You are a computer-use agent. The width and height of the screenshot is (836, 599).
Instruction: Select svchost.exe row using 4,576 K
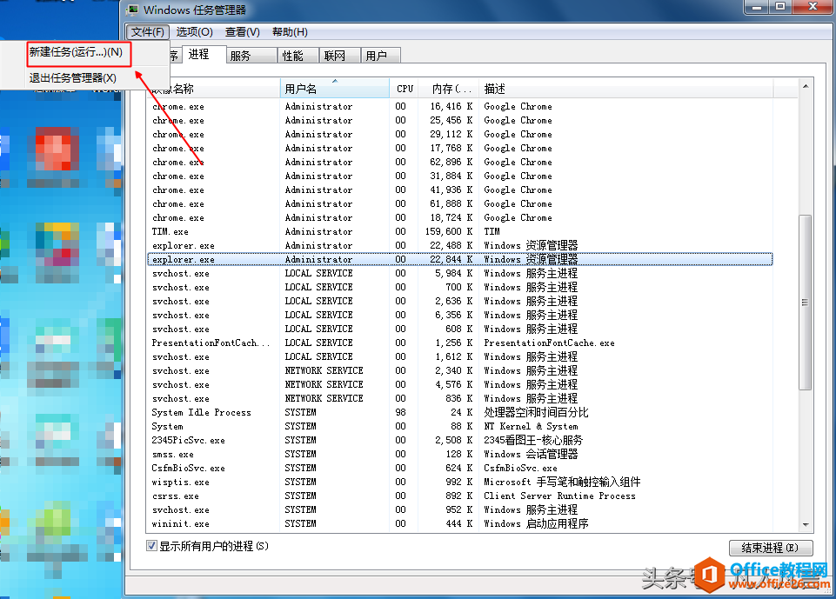point(459,385)
